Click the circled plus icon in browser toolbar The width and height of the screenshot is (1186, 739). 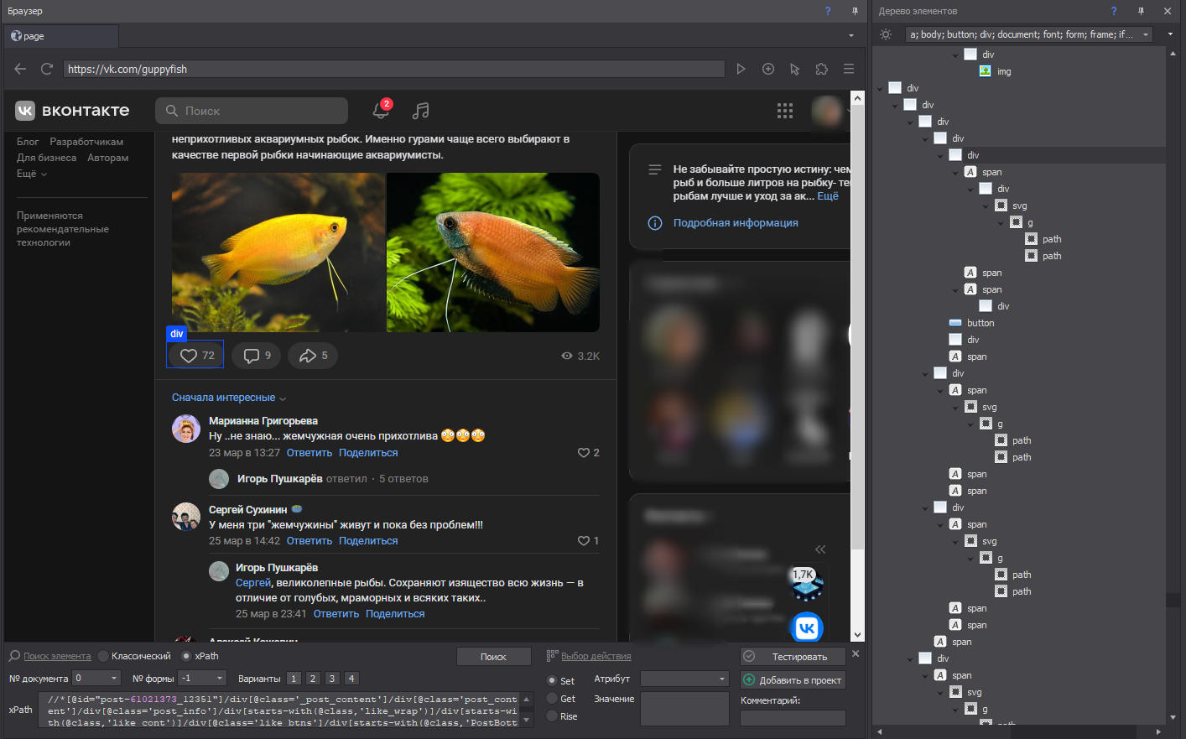(767, 69)
